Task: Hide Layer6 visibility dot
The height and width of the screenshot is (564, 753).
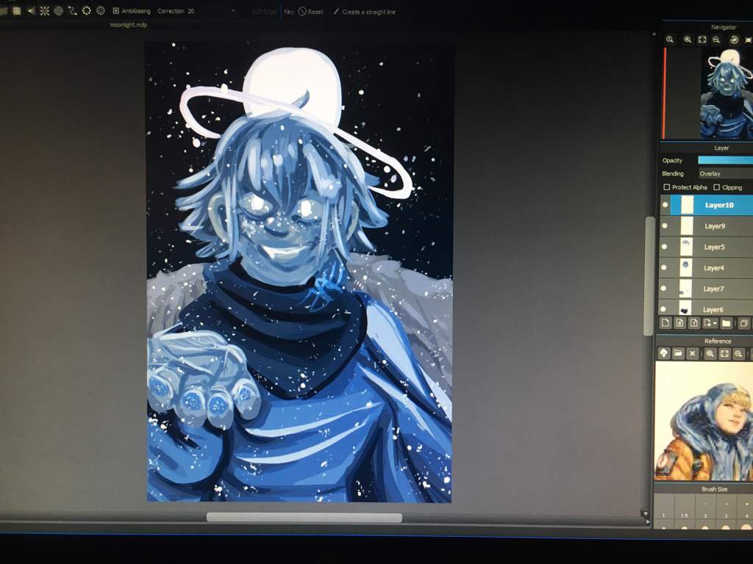Action: (x=663, y=309)
